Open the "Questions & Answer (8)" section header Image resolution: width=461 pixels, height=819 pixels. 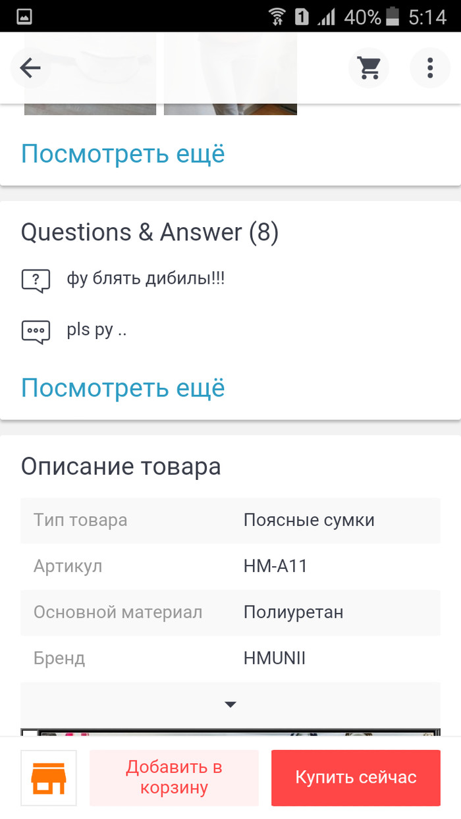tap(150, 232)
